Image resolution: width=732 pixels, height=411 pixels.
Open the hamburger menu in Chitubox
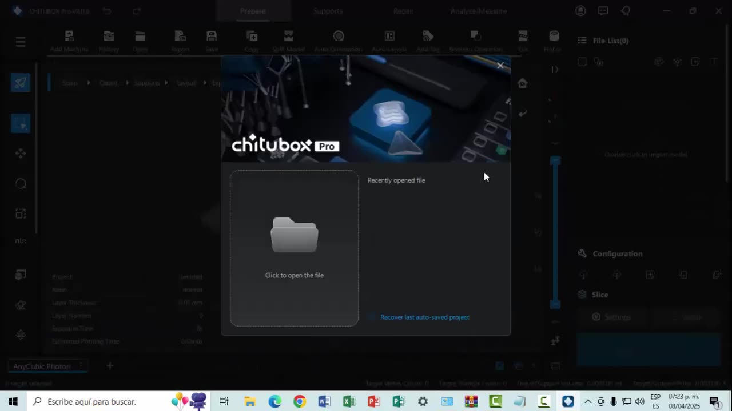[x=21, y=42]
